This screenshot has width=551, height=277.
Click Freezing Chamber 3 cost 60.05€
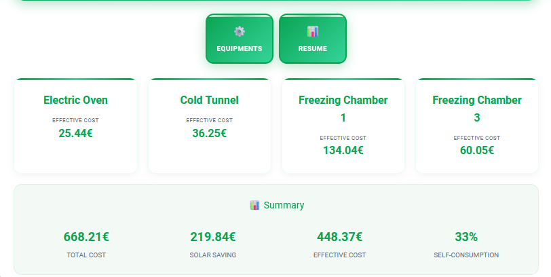click(477, 151)
